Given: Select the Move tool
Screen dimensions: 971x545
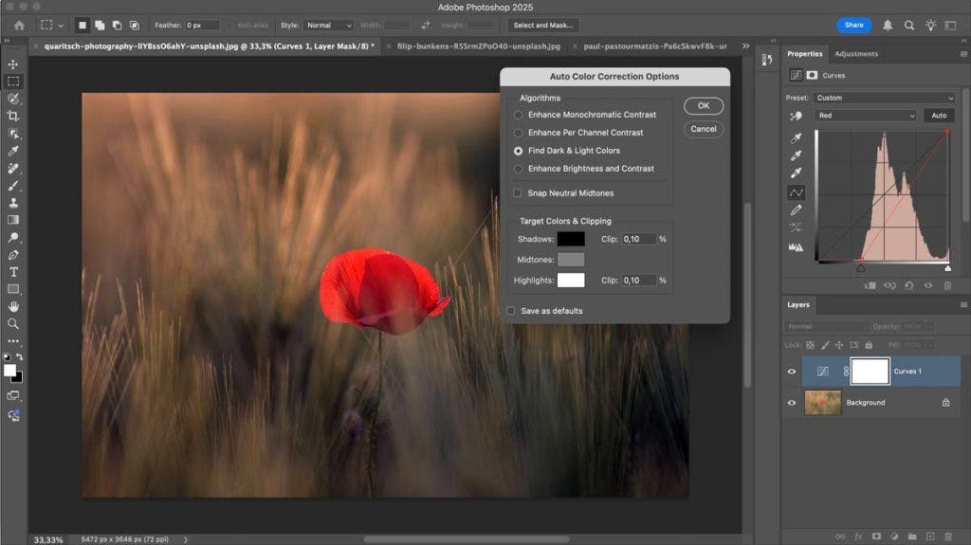Looking at the screenshot, I should pyautogui.click(x=13, y=64).
